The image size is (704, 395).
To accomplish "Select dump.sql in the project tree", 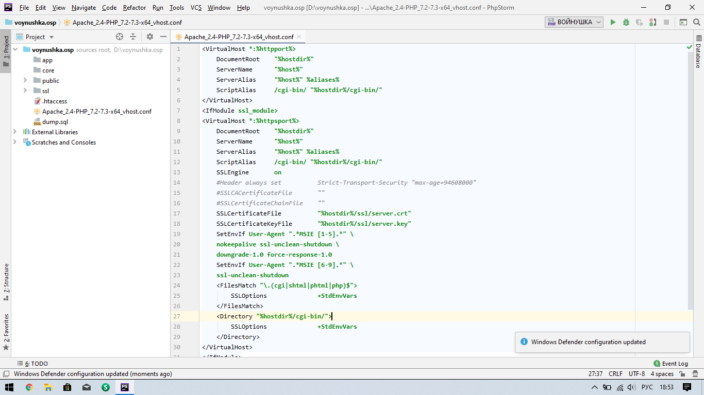I will tap(55, 122).
